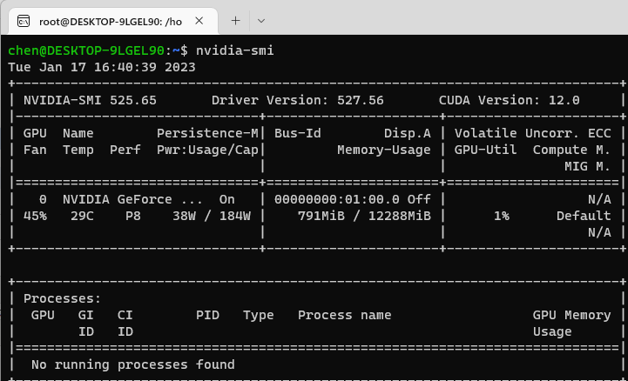This screenshot has height=381, width=628.
Task: Click the terminal icon on the tab
Action: 24,18
